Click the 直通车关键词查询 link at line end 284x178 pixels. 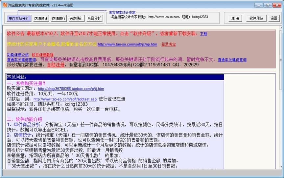(232, 60)
